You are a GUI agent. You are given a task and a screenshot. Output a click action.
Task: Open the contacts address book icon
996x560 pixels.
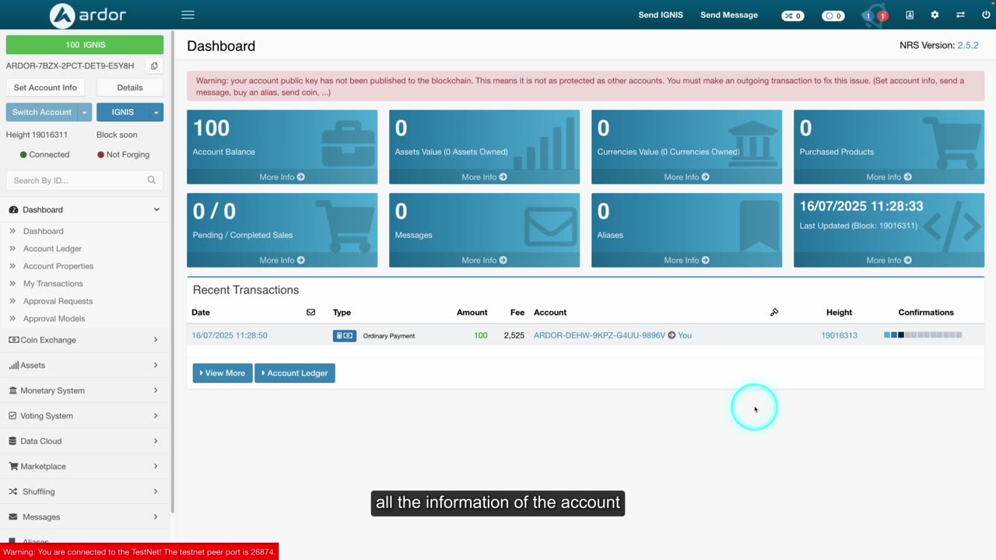coord(910,15)
